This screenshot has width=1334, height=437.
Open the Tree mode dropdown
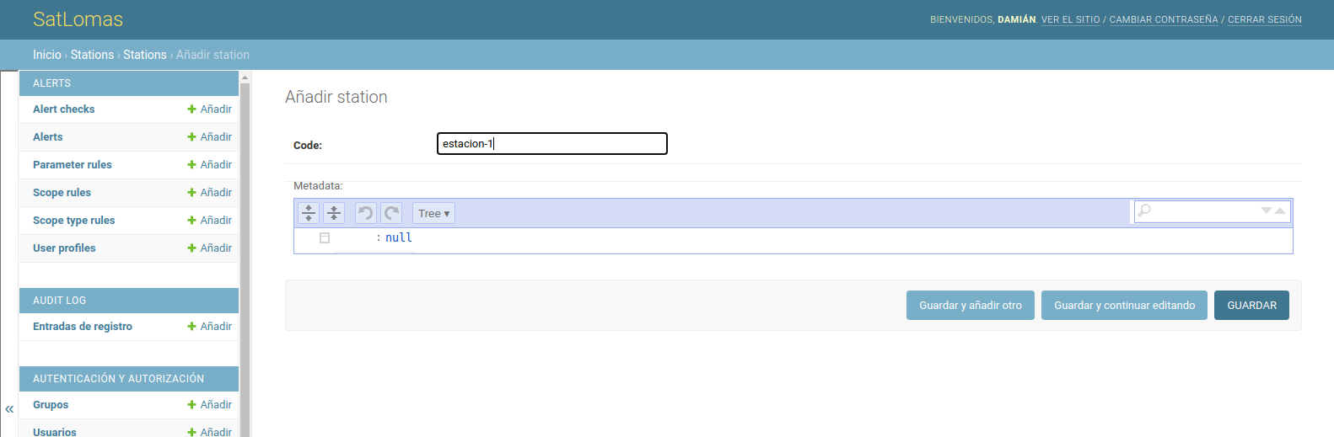433,213
